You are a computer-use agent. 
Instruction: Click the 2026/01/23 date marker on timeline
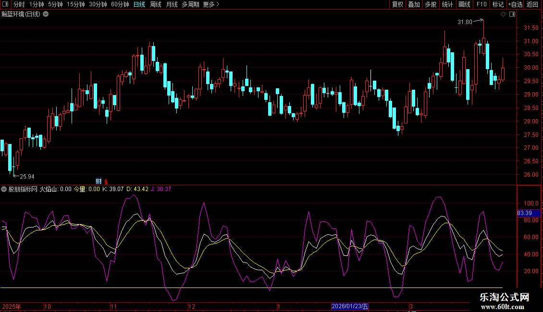350,306
